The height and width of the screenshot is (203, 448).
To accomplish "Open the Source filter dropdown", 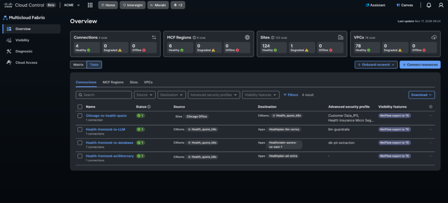I will pos(145,95).
